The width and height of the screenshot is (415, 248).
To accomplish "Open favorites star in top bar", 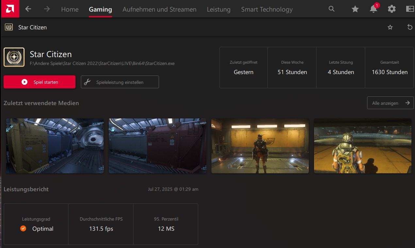I will 355,9.
